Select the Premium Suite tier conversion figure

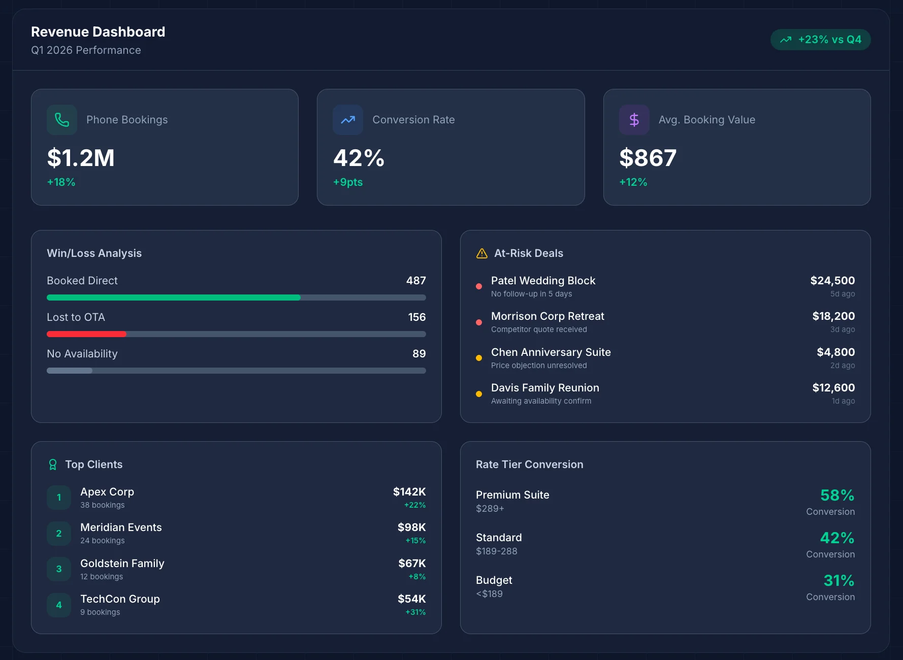click(x=836, y=496)
